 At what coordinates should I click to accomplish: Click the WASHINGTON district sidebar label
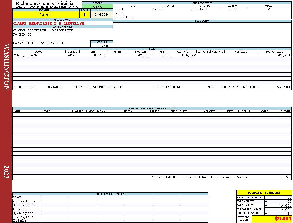(6, 67)
